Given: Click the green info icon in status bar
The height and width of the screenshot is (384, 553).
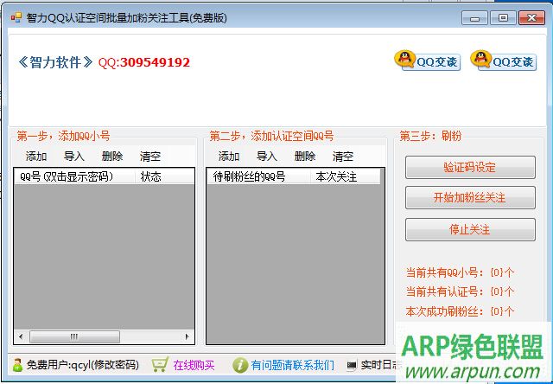Looking at the screenshot, I should [x=240, y=365].
